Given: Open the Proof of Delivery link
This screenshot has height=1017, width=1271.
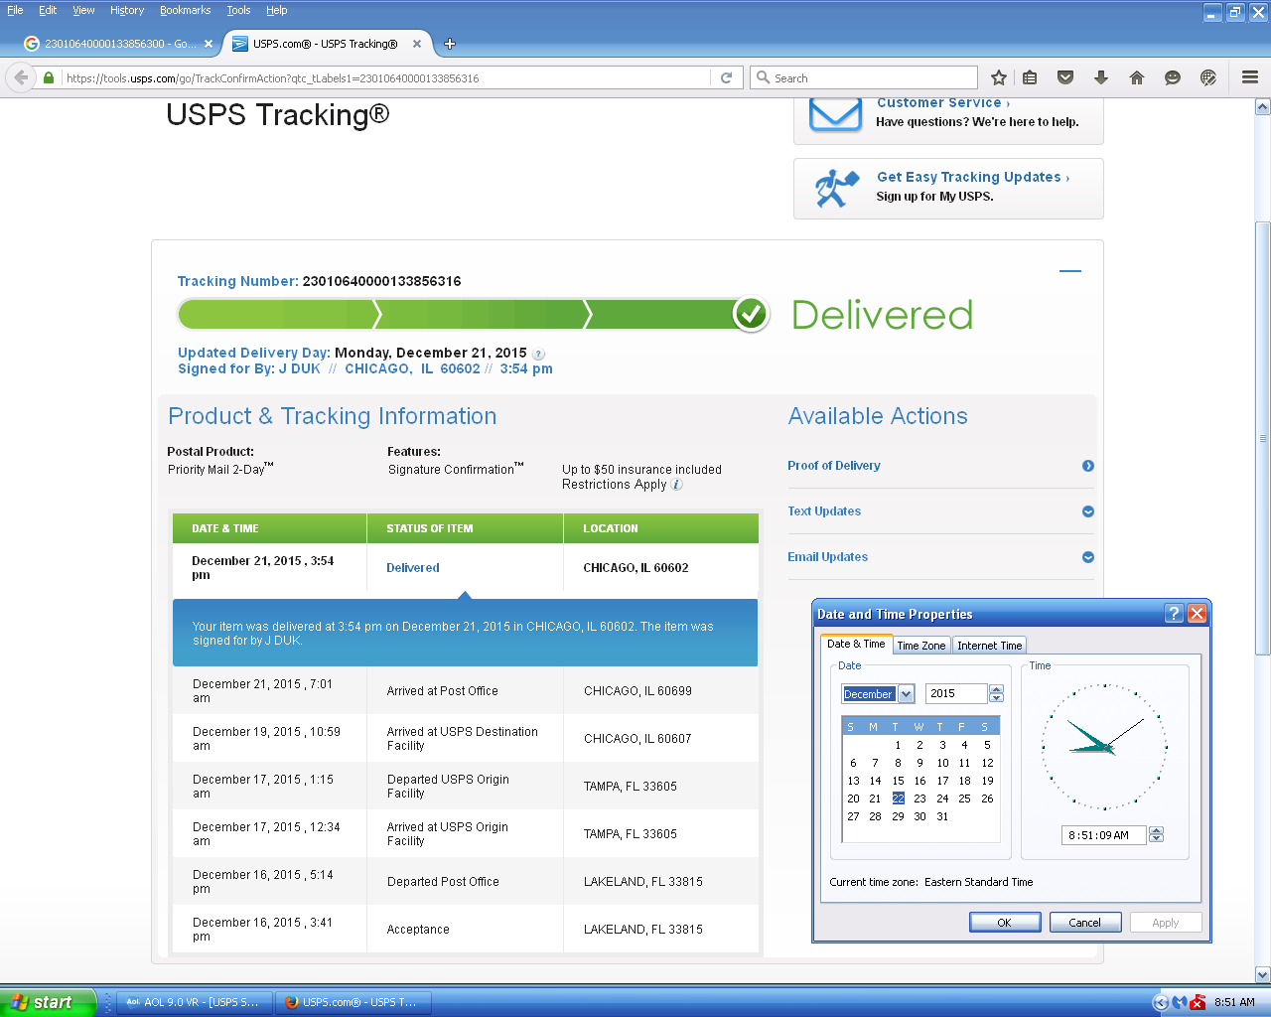Looking at the screenshot, I should [834, 466].
